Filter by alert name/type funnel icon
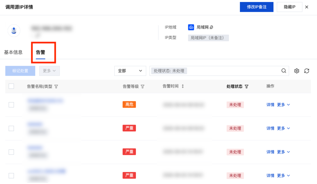This screenshot has width=317, height=184. point(56,87)
